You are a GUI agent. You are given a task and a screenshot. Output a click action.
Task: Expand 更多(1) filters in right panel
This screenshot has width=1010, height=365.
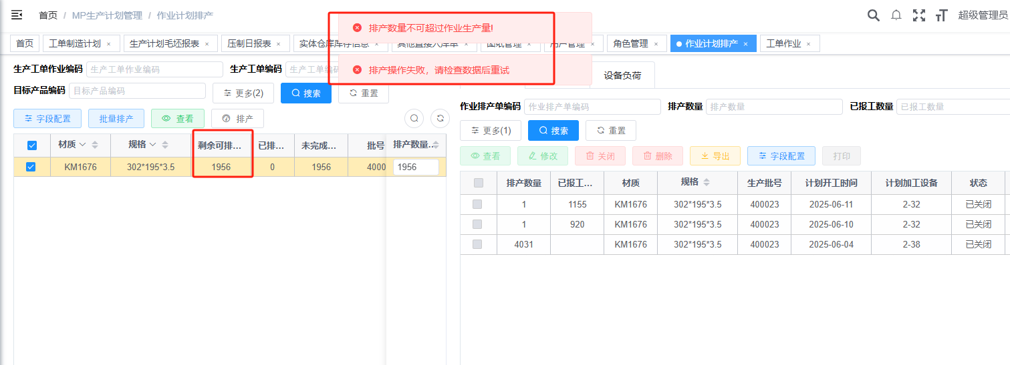tap(491, 130)
